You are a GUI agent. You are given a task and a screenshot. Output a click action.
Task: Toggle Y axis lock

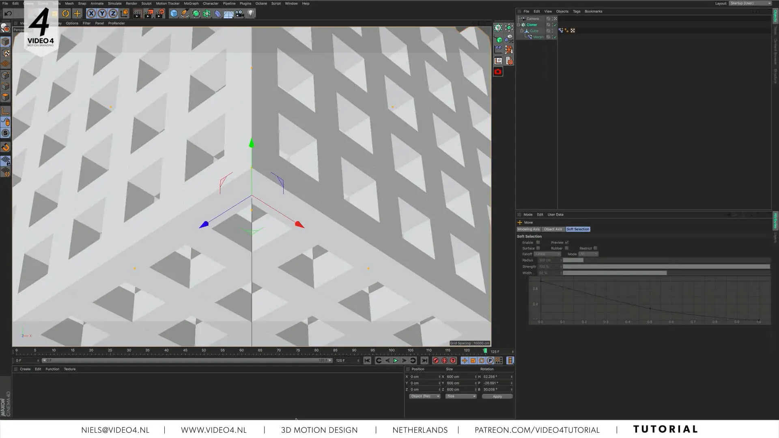[102, 13]
